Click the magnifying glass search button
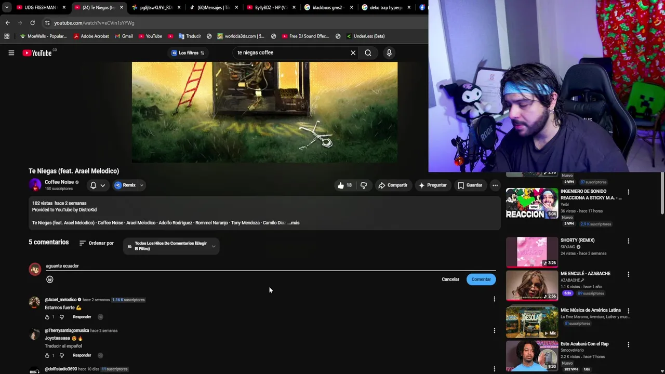665x374 pixels. [368, 52]
